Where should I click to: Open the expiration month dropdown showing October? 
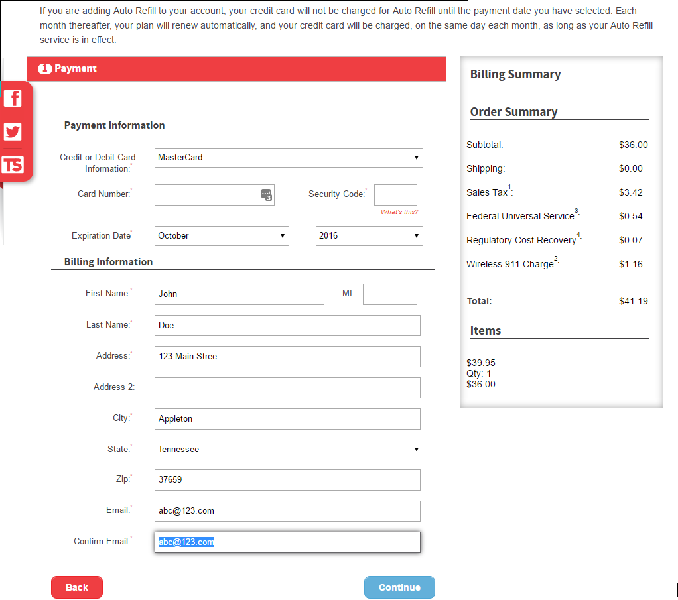[x=222, y=236]
